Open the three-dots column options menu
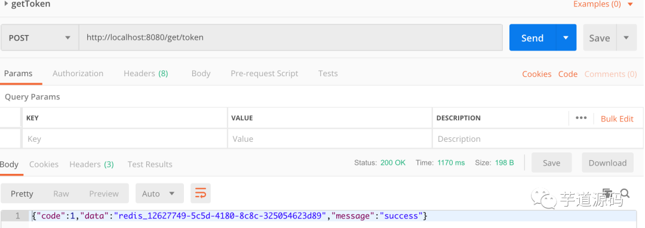This screenshot has height=228, width=645. [581, 118]
